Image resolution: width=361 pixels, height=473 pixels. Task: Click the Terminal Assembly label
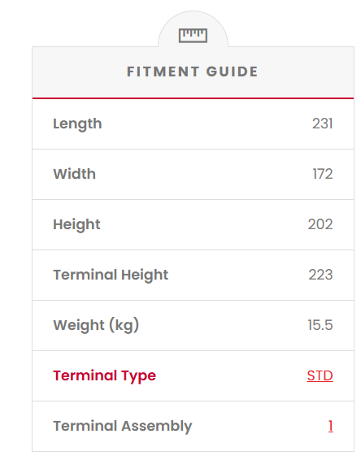point(123,426)
